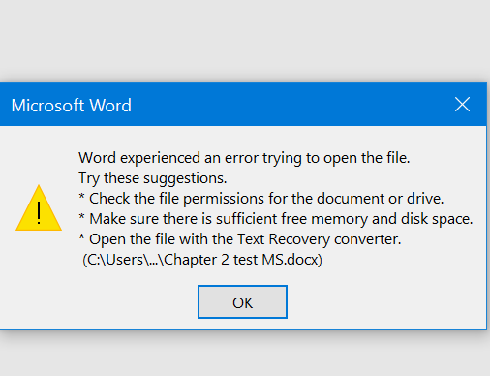The image size is (490, 376).
Task: Click asterisk bullet before 'Make sure there is'
Action: (81, 217)
